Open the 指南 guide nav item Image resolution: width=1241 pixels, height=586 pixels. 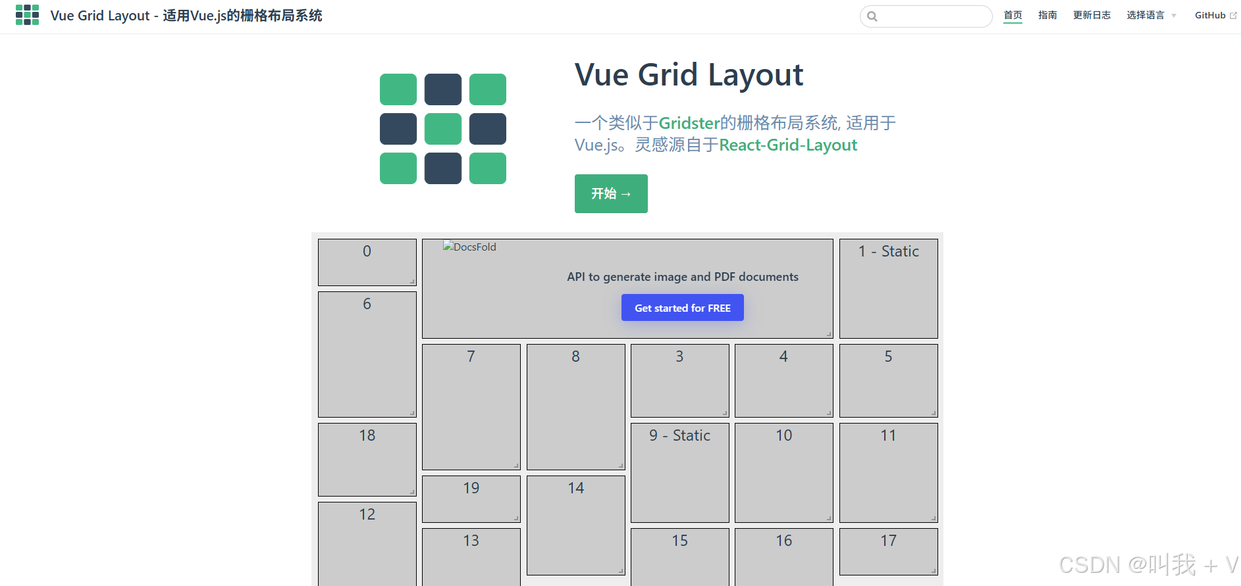(1047, 15)
